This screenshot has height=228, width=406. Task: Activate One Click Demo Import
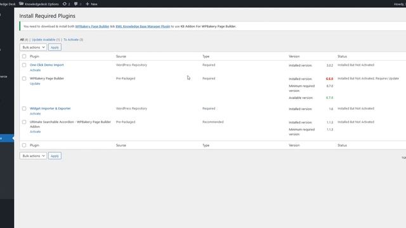(36, 70)
